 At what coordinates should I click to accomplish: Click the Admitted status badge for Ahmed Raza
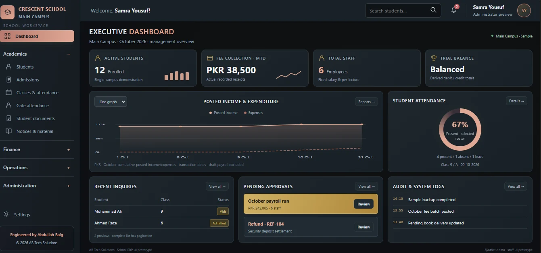(x=219, y=223)
